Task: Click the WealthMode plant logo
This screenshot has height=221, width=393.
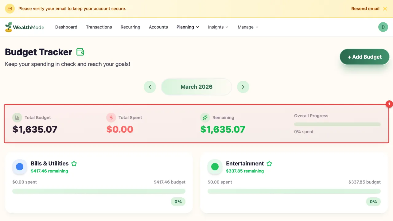Action: click(x=9, y=27)
